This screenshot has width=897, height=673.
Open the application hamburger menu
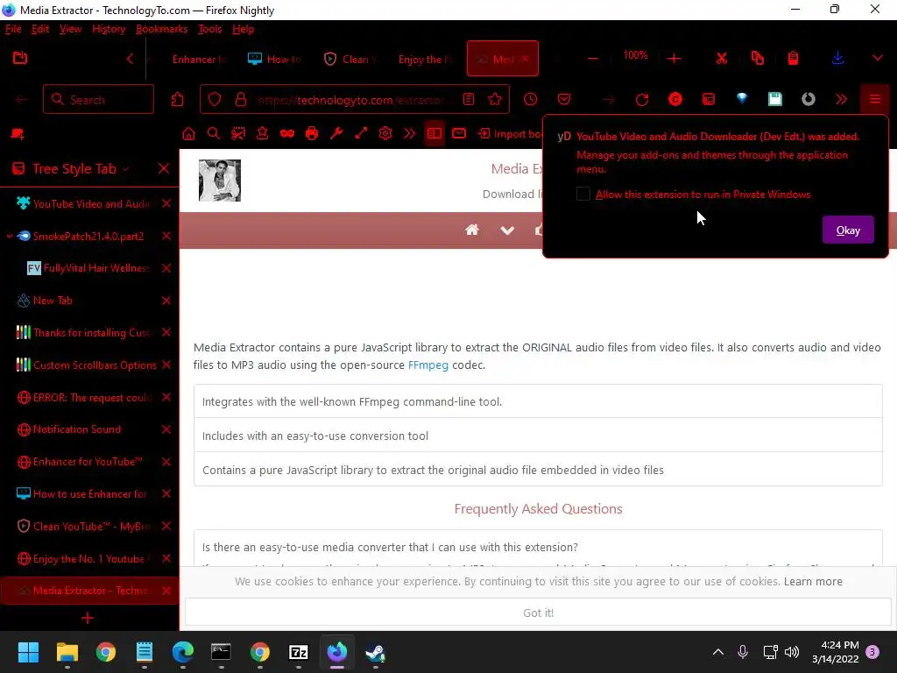click(875, 100)
